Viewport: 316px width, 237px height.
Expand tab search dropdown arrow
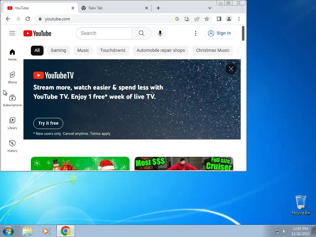(210, 8)
